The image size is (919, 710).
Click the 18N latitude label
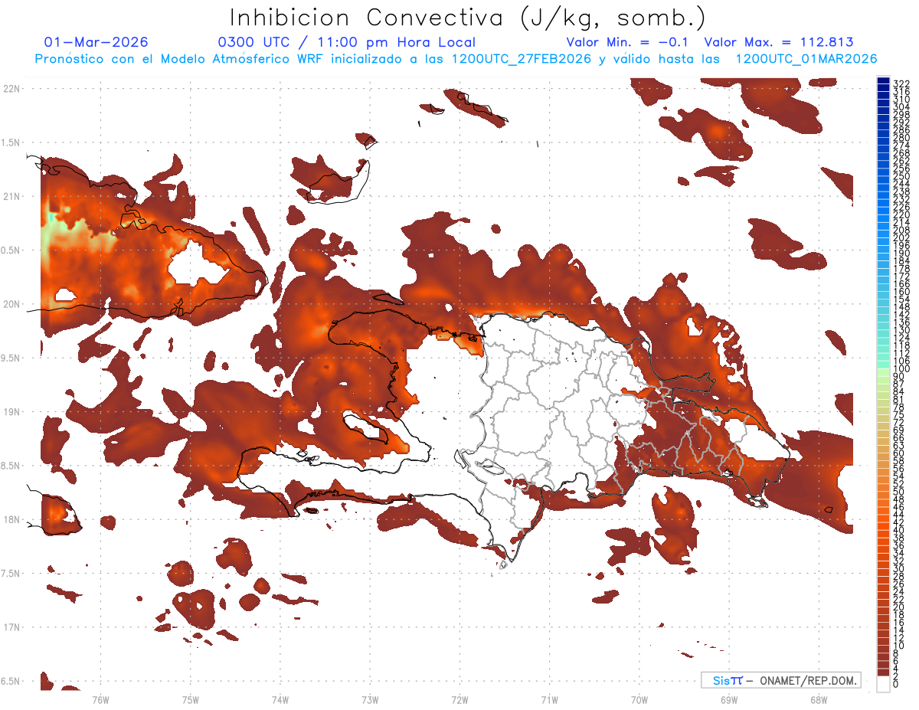click(x=11, y=519)
